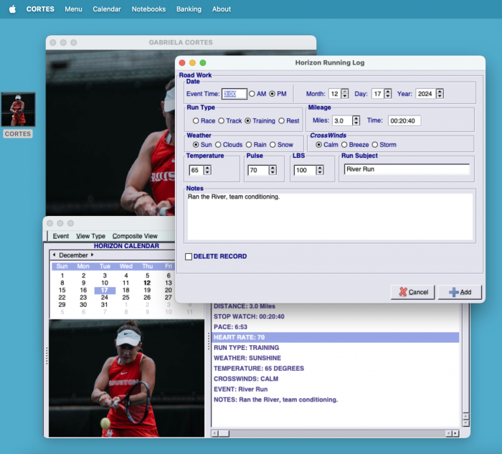Viewport: 502px width, 454px height.
Task: Select December 17 in the calendar
Action: pyautogui.click(x=105, y=290)
